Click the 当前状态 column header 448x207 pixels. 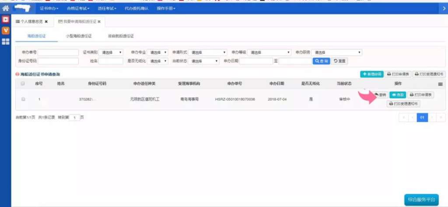pos(344,84)
